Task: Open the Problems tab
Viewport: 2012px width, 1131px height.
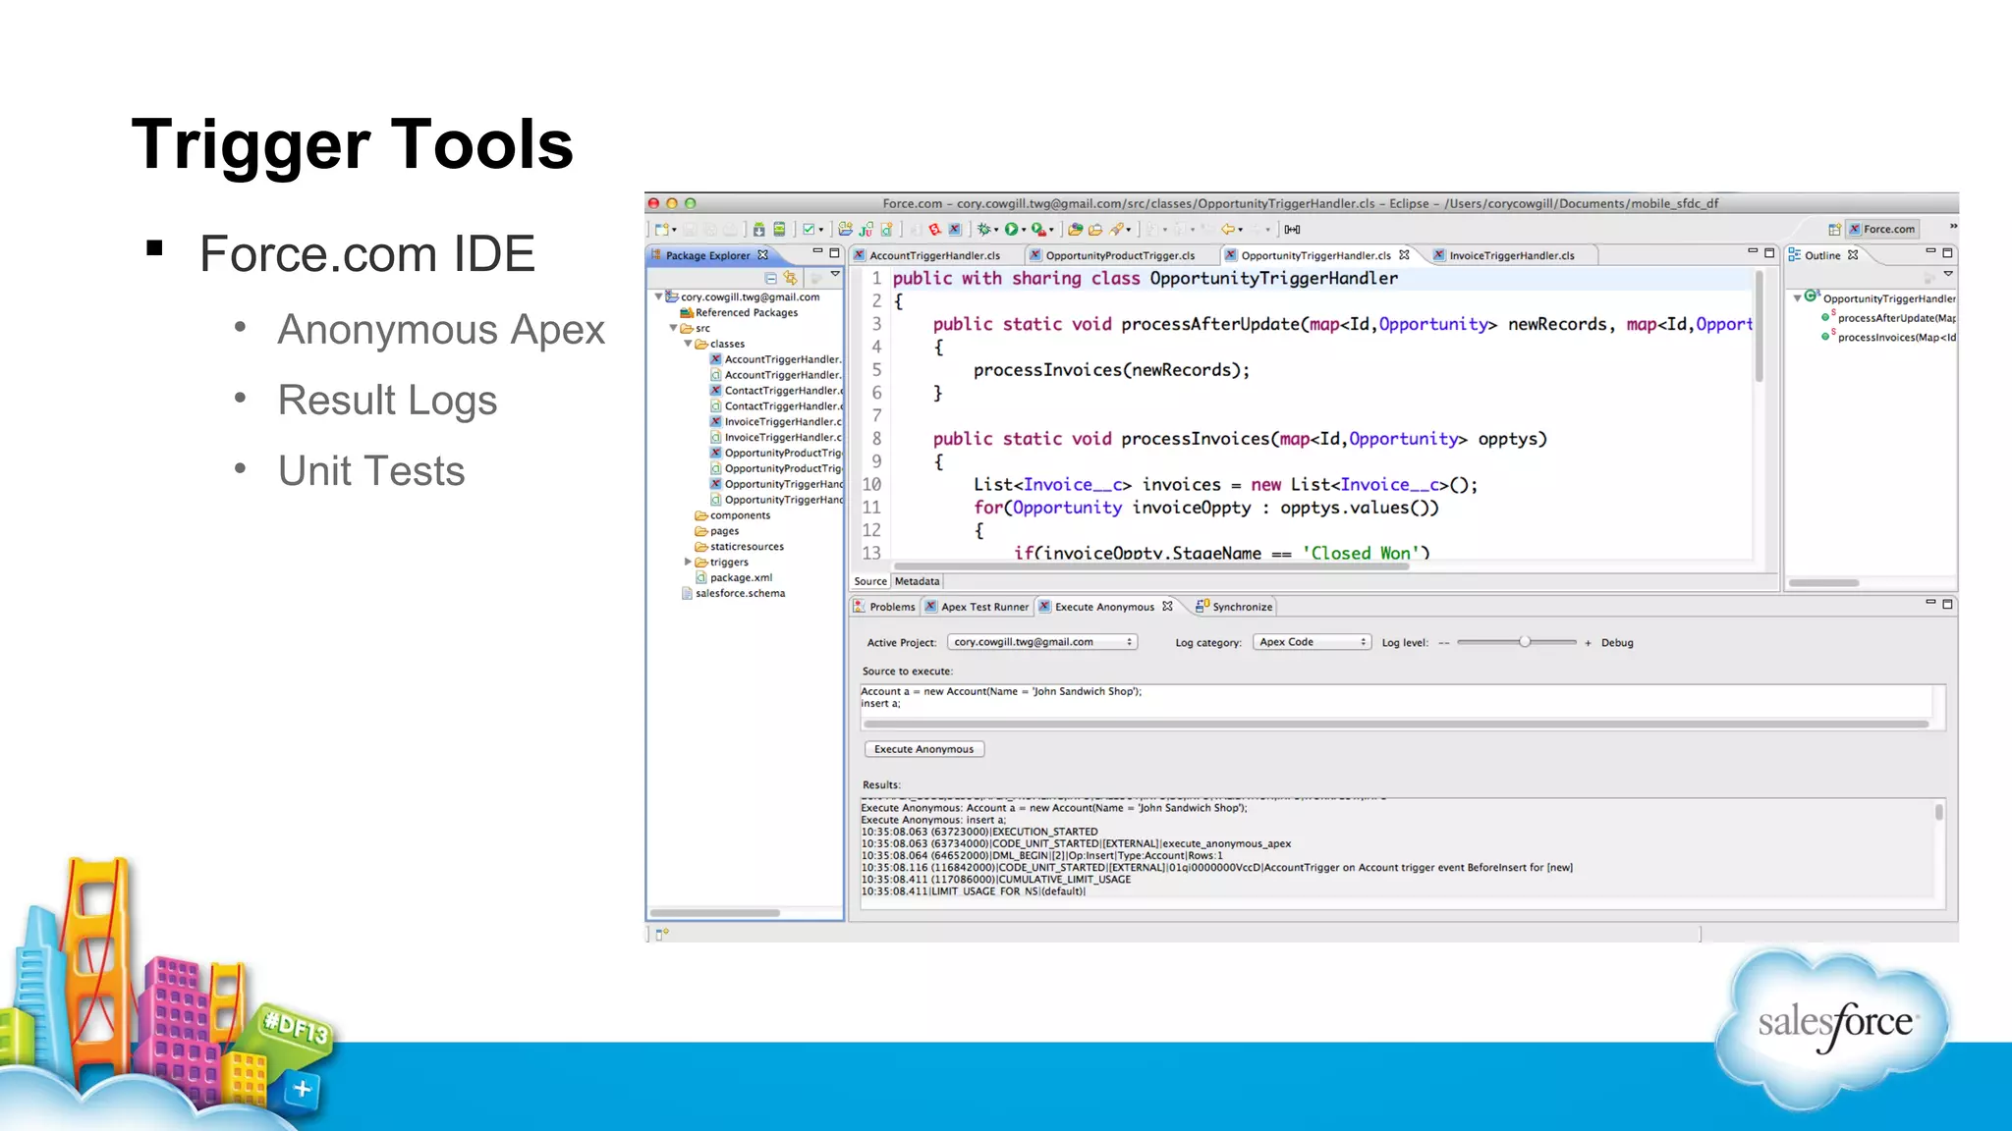Action: pos(884,607)
